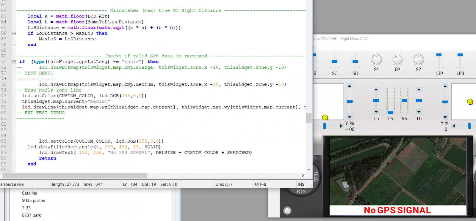Click left stick vertical trim up arrow
This screenshot has height=221, width=476.
pos(350,86)
